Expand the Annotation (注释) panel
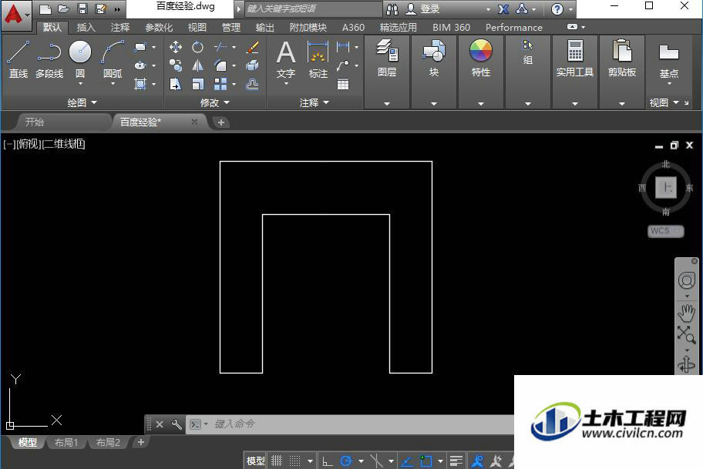Image resolution: width=703 pixels, height=469 pixels. pyautogui.click(x=314, y=102)
